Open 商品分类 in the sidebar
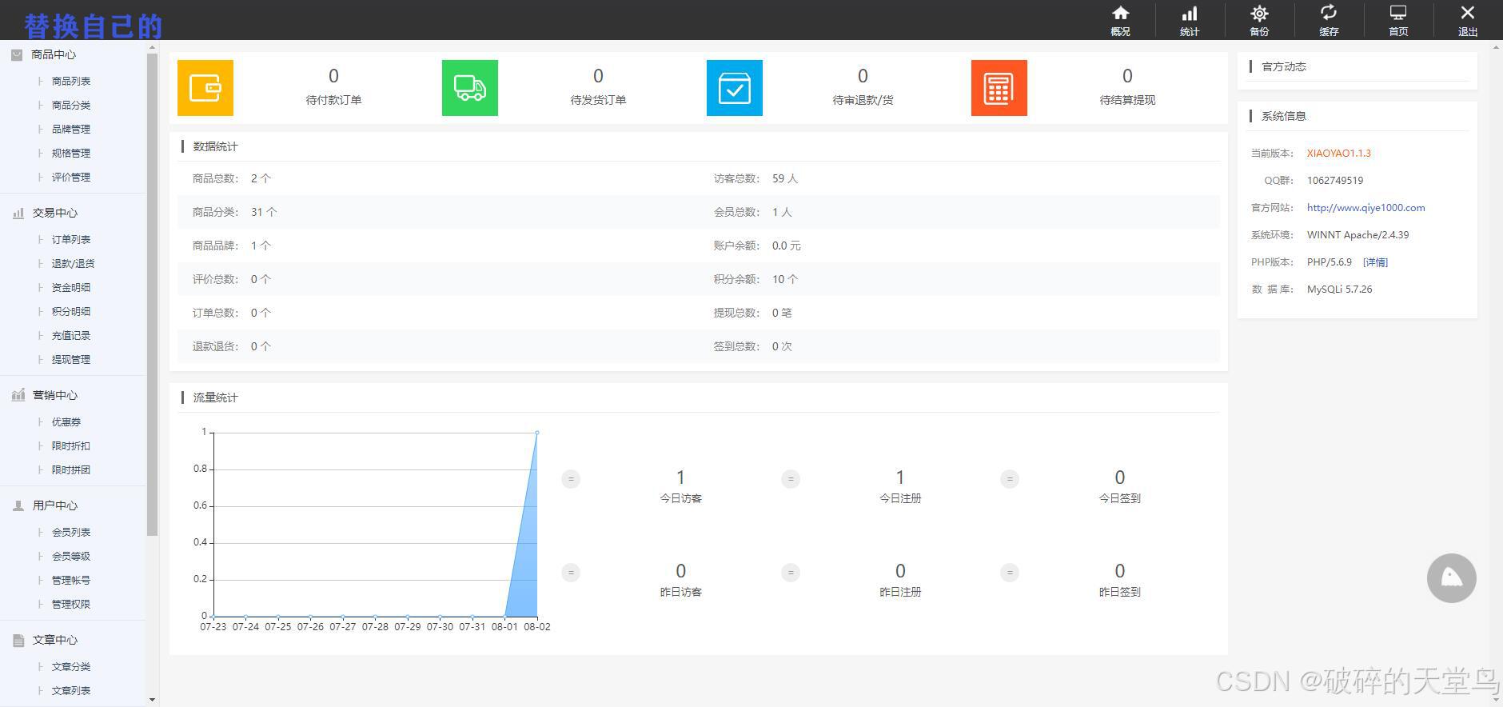The width and height of the screenshot is (1503, 707). tap(71, 105)
